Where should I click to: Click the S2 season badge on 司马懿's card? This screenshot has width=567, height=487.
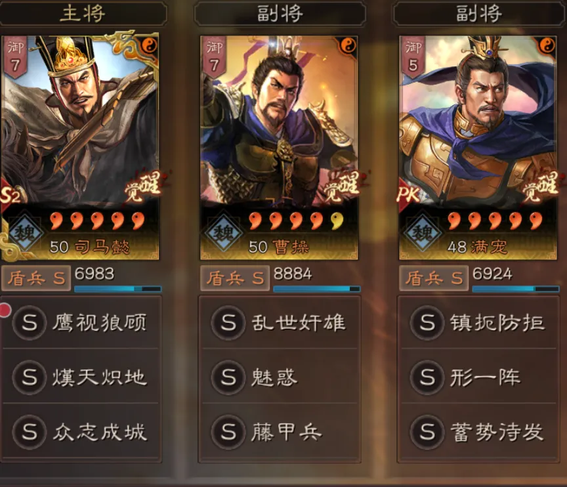10,196
